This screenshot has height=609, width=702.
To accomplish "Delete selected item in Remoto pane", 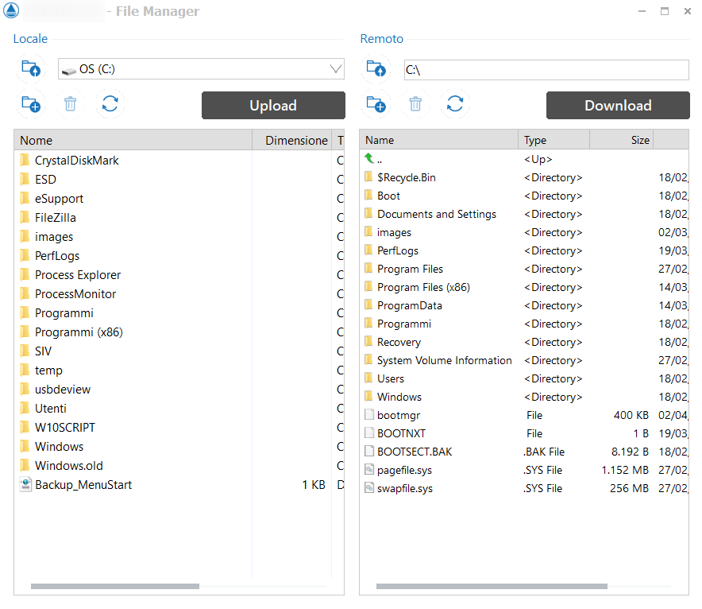I will pos(415,104).
